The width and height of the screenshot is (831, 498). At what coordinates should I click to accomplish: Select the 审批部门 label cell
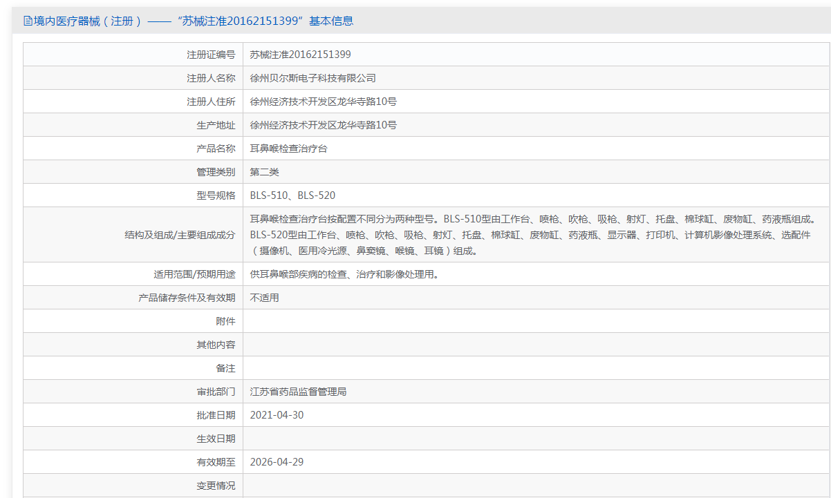click(133, 392)
